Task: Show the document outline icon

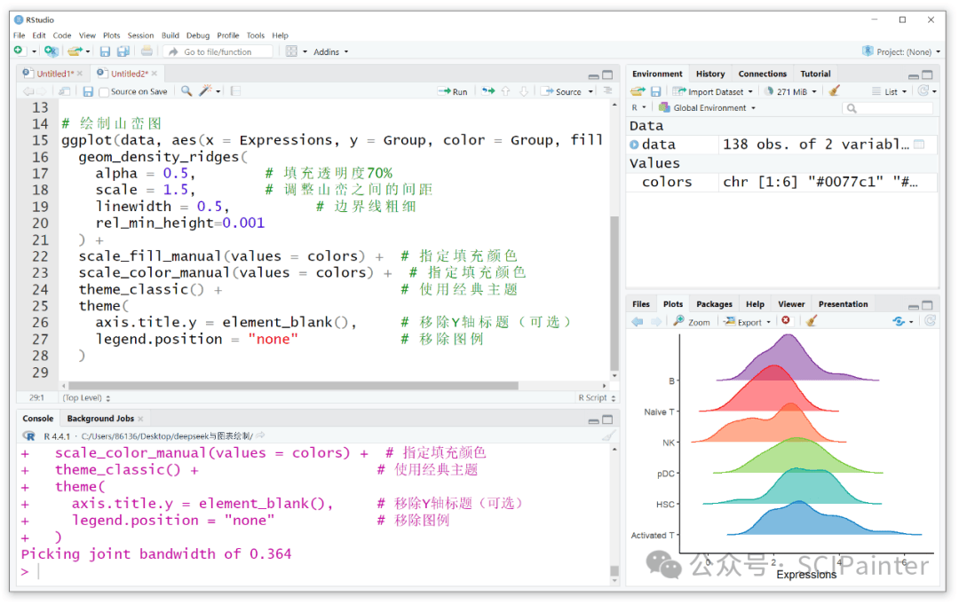Action: tap(607, 90)
